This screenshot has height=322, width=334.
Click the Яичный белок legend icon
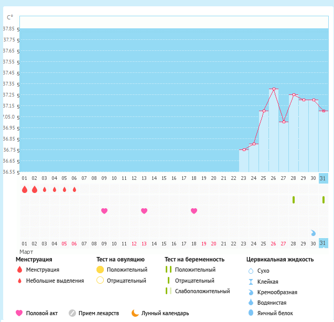pyautogui.click(x=250, y=313)
